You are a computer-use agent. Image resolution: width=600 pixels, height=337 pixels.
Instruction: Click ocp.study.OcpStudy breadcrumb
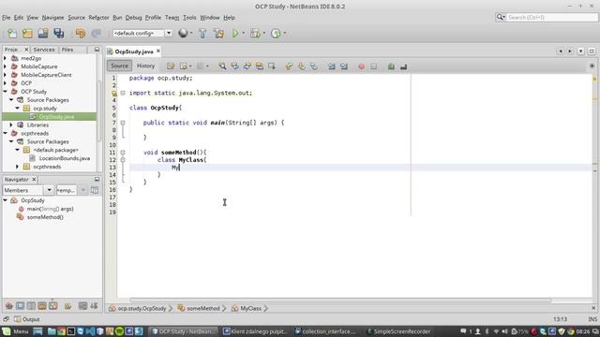(x=142, y=308)
